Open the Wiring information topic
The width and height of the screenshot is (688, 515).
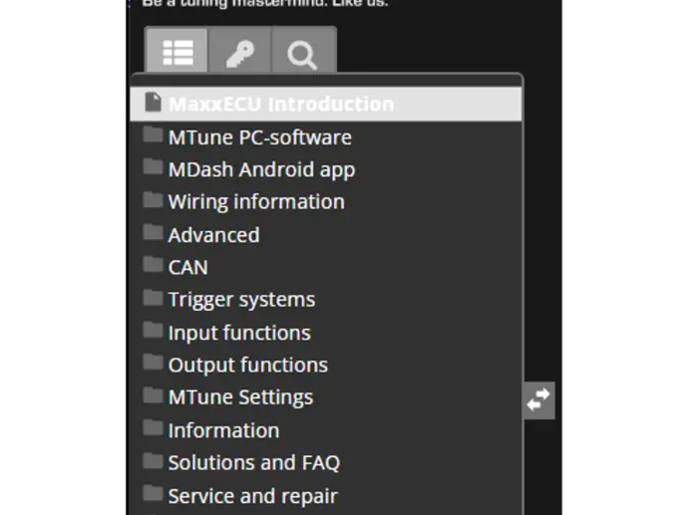pyautogui.click(x=256, y=202)
